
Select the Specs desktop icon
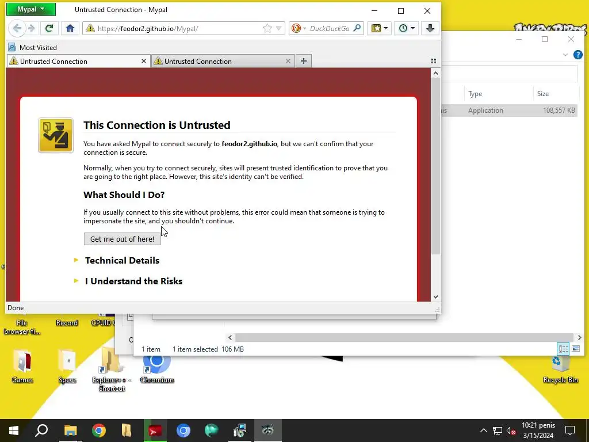click(67, 366)
